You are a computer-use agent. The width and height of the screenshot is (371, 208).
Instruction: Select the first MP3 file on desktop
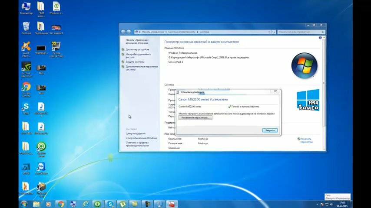(41, 110)
